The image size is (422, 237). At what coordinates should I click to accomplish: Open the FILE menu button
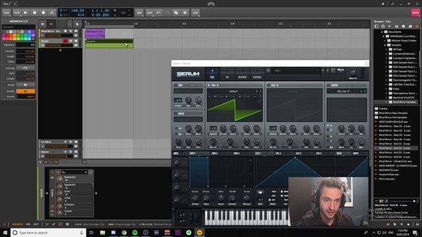[x=7, y=13]
